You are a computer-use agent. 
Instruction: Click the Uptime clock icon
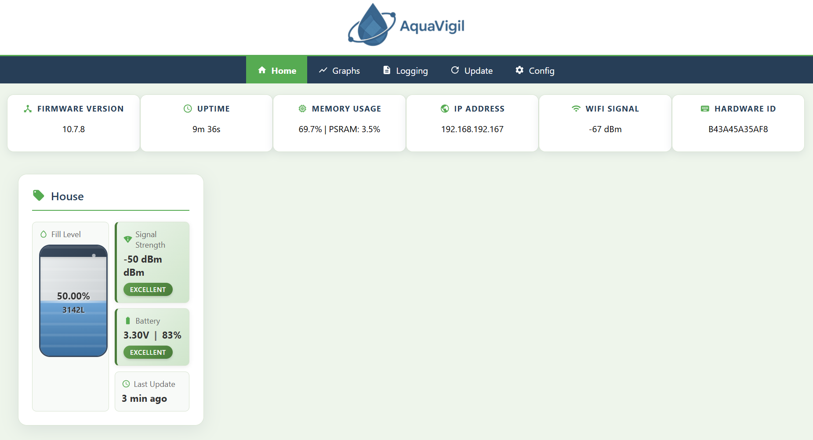pos(188,108)
